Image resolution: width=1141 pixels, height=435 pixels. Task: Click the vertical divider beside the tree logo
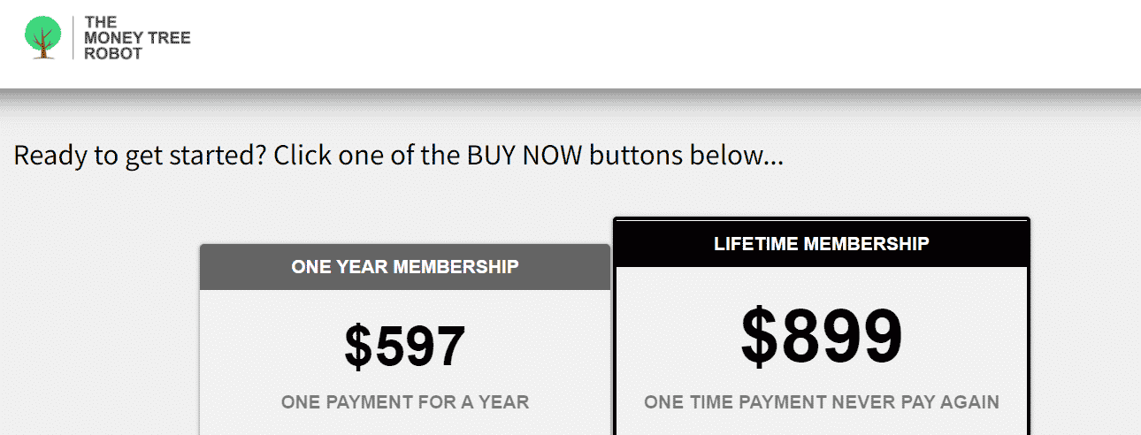coord(73,38)
